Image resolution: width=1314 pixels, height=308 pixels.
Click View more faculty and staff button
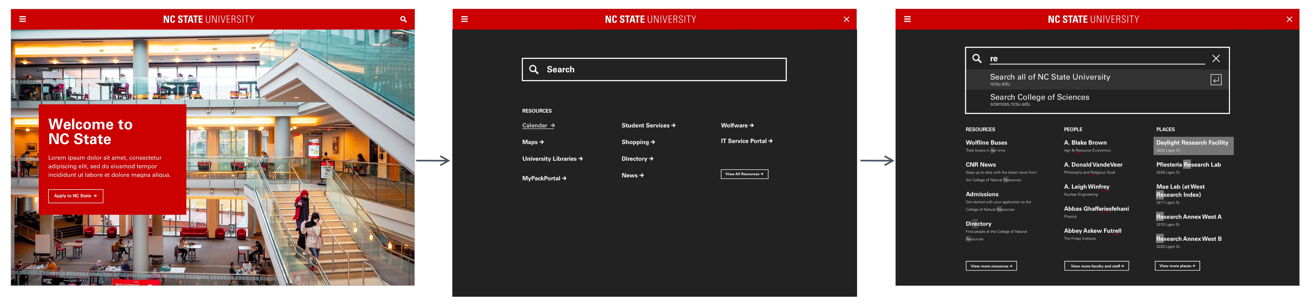(x=1096, y=266)
